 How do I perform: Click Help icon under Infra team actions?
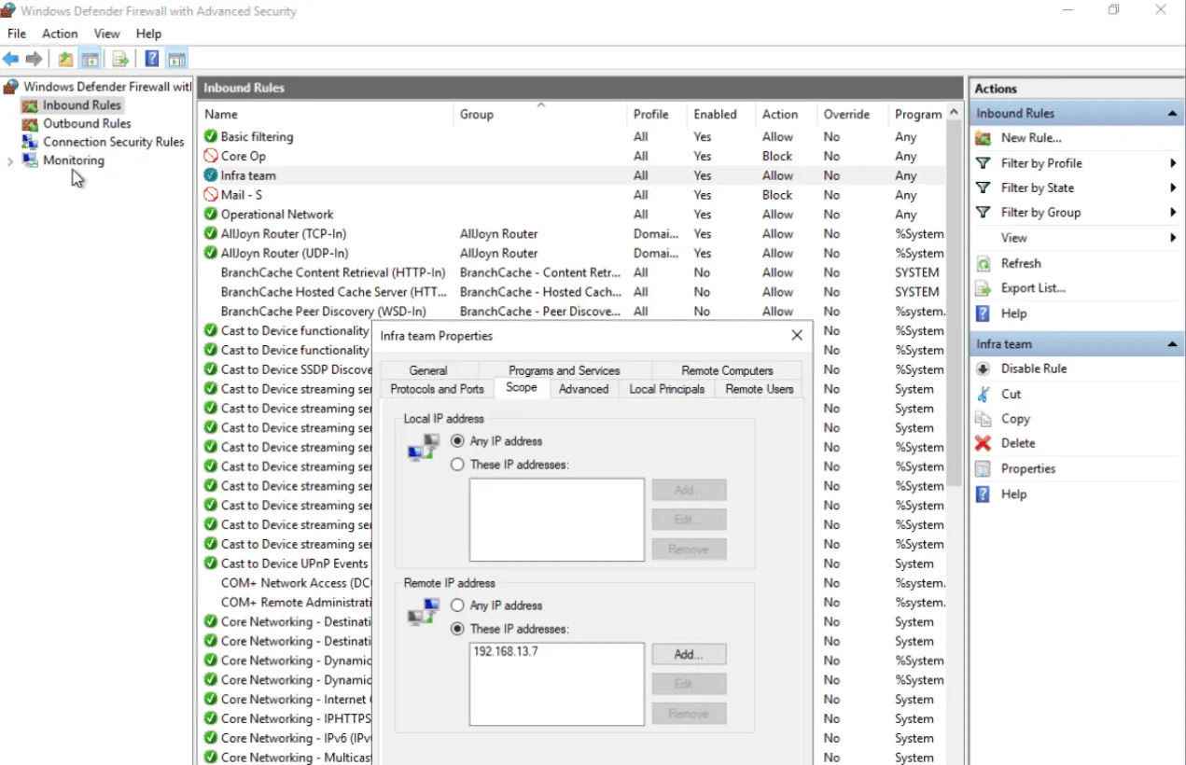[x=983, y=494]
